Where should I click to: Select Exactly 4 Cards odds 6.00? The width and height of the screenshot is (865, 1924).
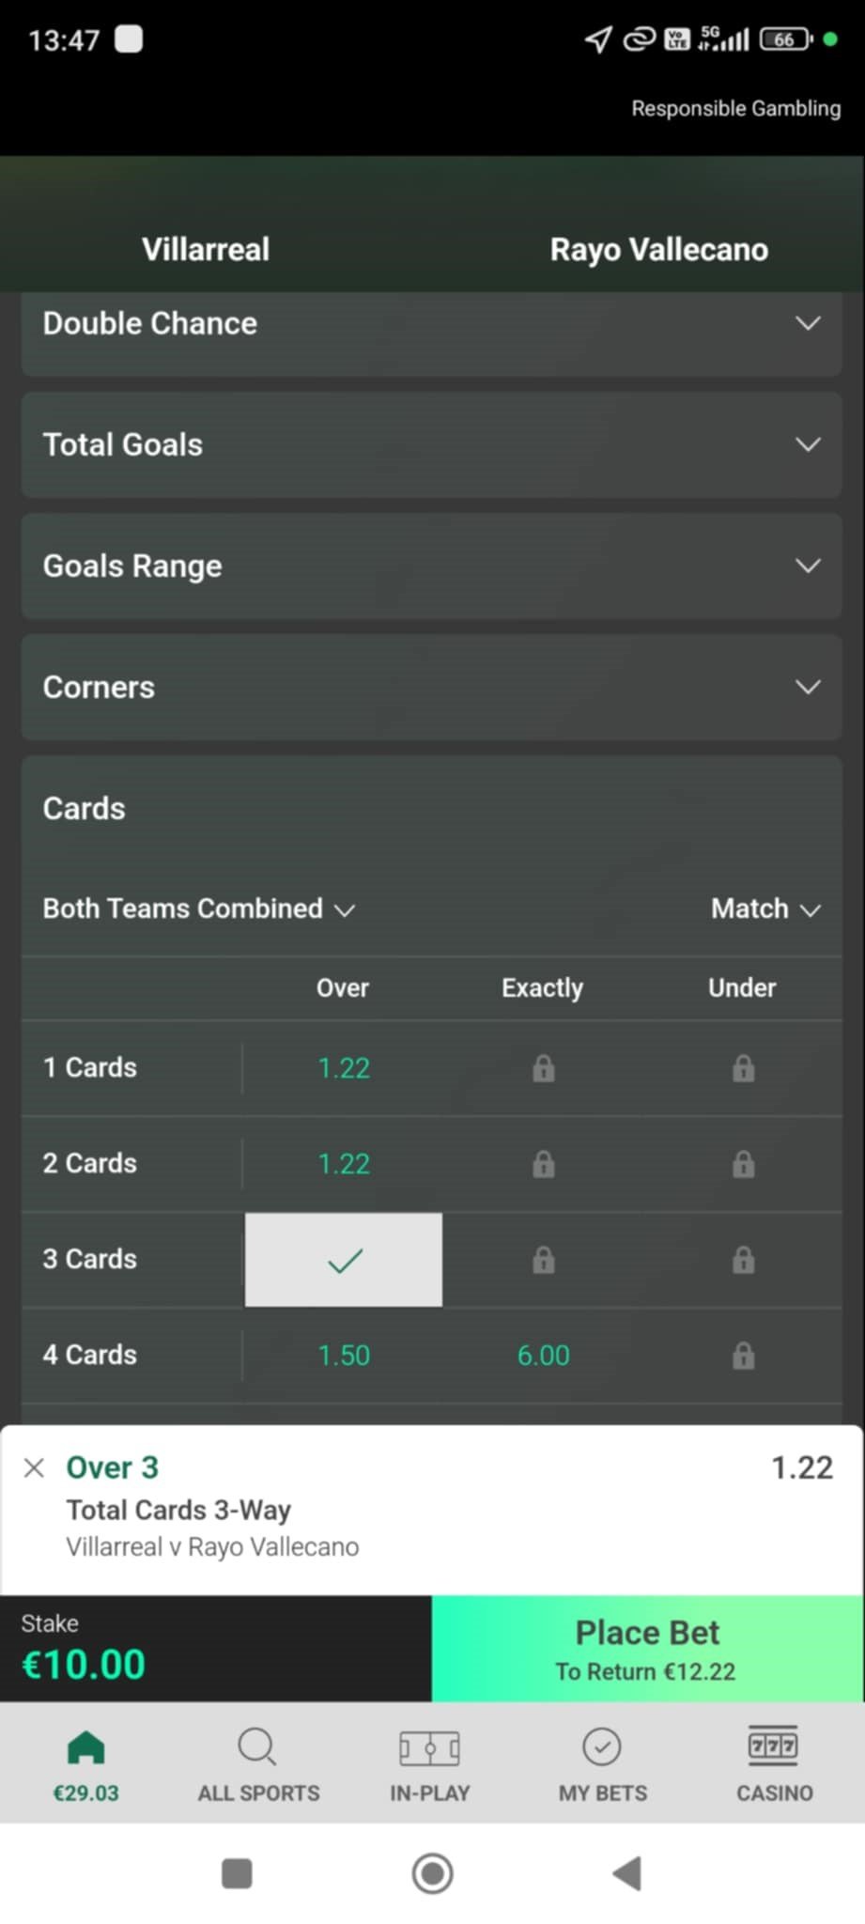tap(543, 1356)
